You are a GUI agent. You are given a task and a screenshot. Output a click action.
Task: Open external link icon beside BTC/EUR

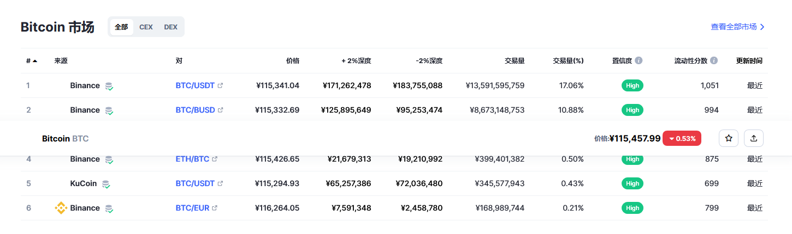pyautogui.click(x=215, y=208)
